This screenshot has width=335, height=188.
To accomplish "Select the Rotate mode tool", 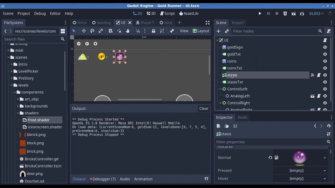I will [92, 31].
